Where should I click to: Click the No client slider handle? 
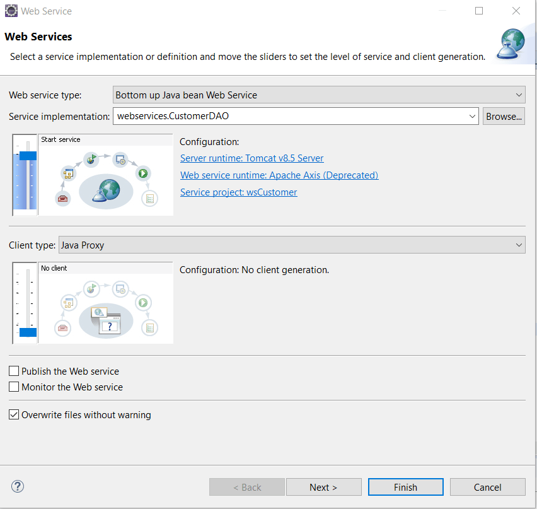(28, 332)
